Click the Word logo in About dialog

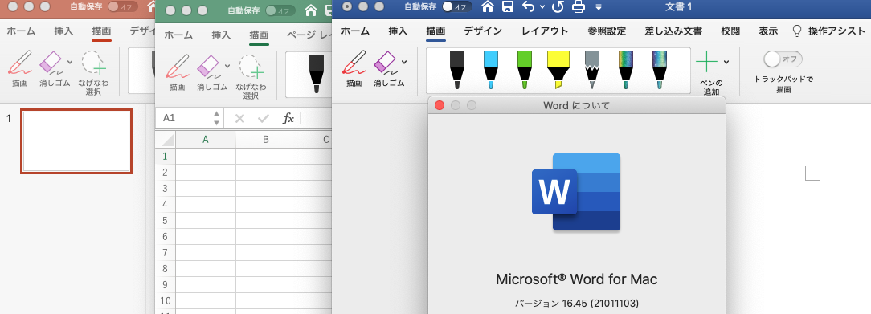(576, 192)
